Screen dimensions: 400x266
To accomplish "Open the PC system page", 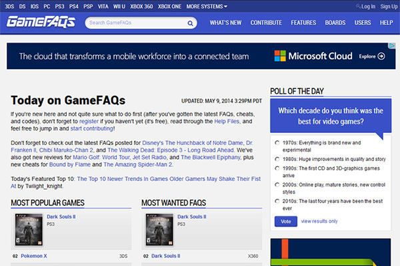I will [47, 7].
